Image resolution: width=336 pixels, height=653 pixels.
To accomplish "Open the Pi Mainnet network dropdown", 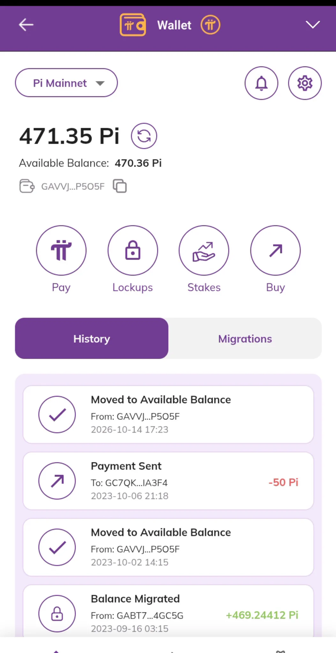I will [66, 83].
